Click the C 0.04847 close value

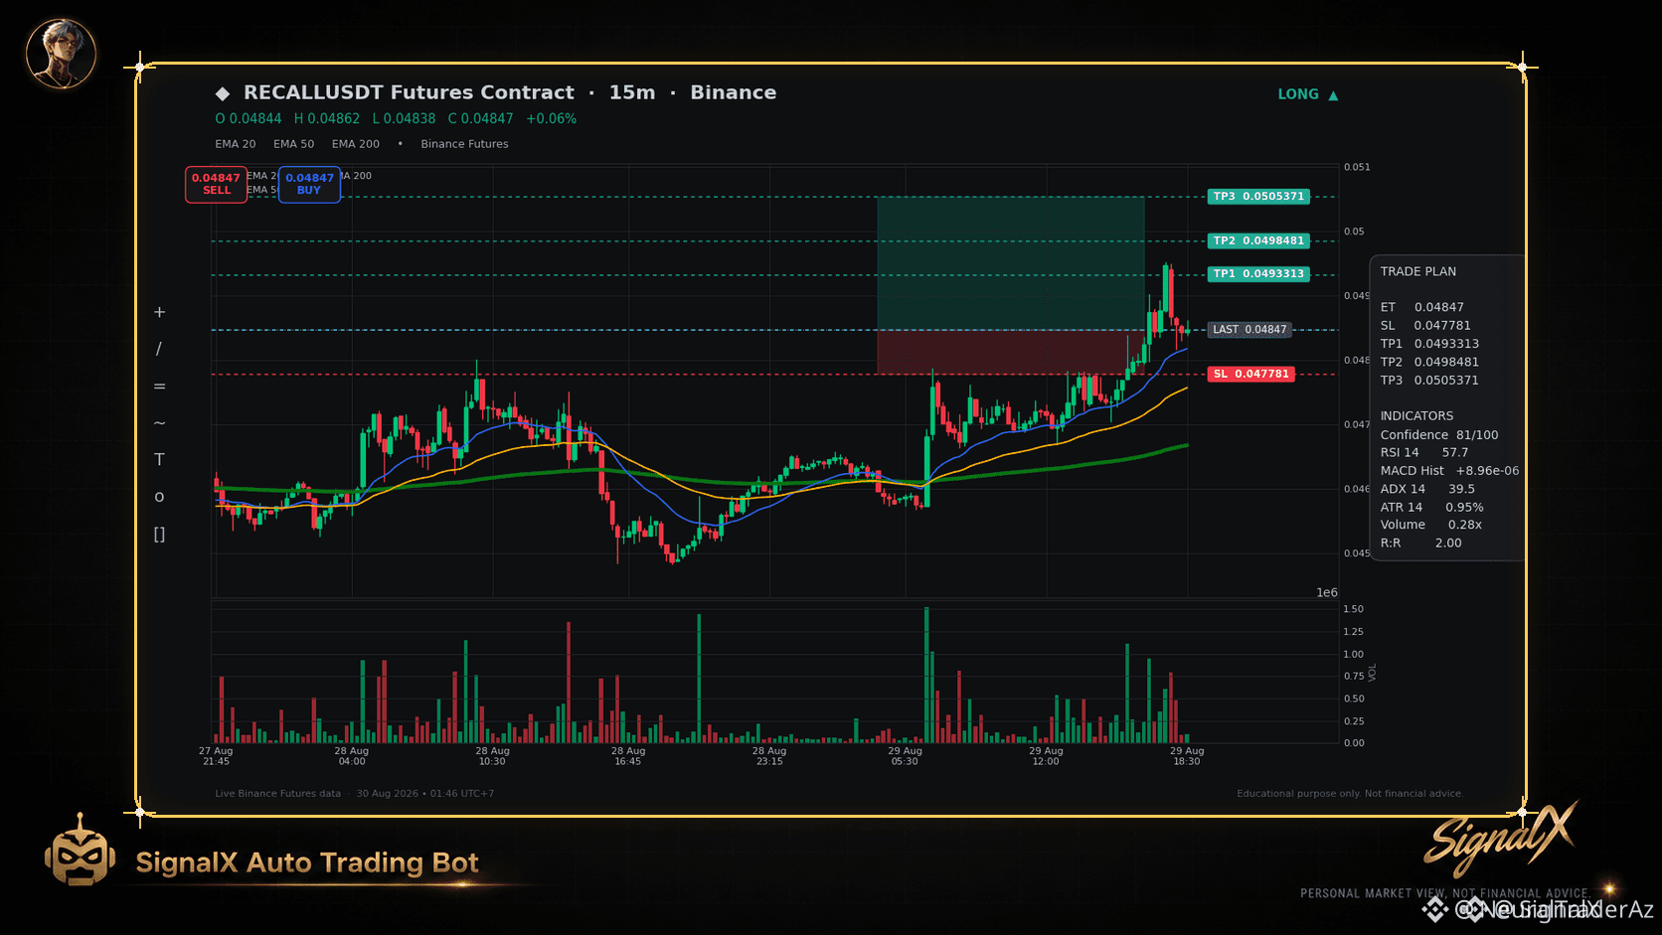coord(480,118)
